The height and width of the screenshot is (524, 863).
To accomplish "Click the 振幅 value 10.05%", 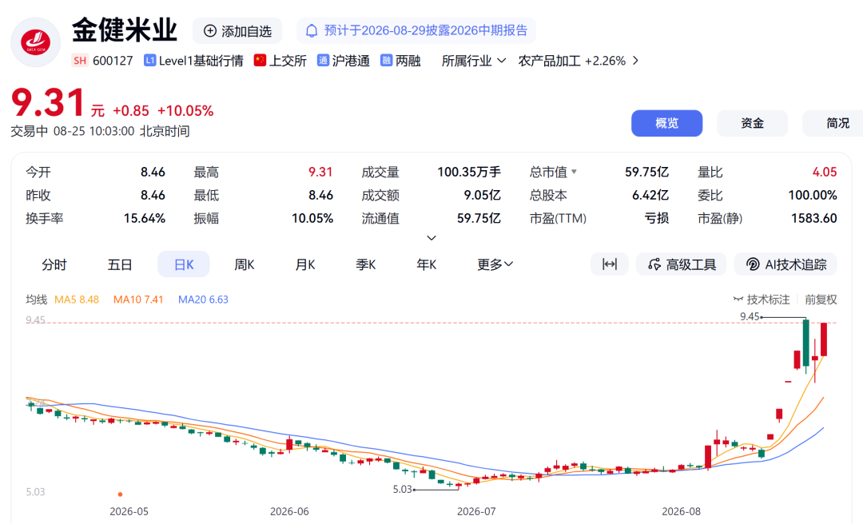I will click(x=312, y=218).
